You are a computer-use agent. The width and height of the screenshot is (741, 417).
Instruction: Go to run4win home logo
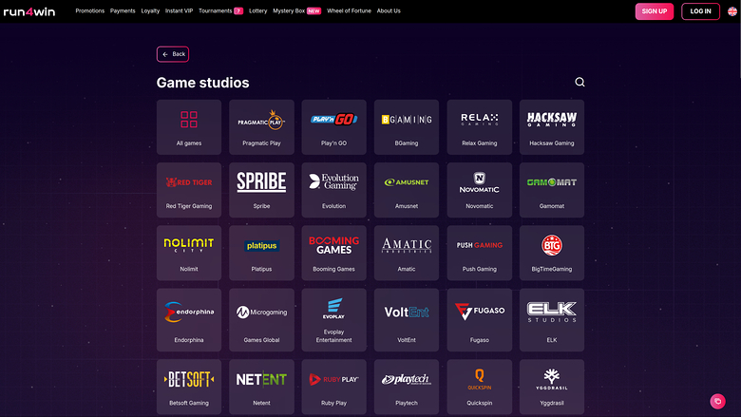click(x=29, y=11)
